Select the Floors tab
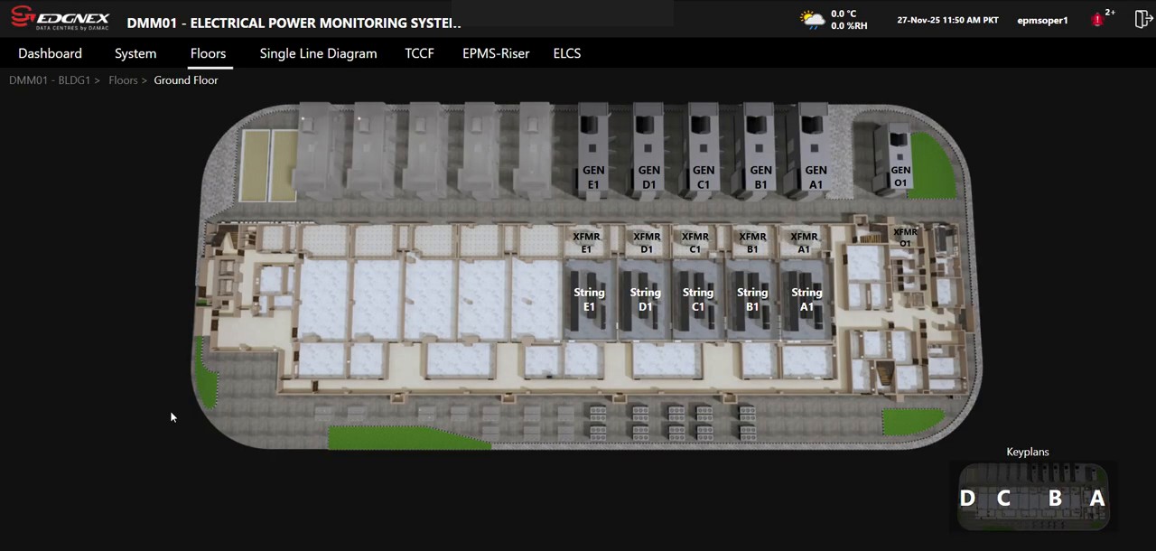This screenshot has width=1156, height=551. 208,53
